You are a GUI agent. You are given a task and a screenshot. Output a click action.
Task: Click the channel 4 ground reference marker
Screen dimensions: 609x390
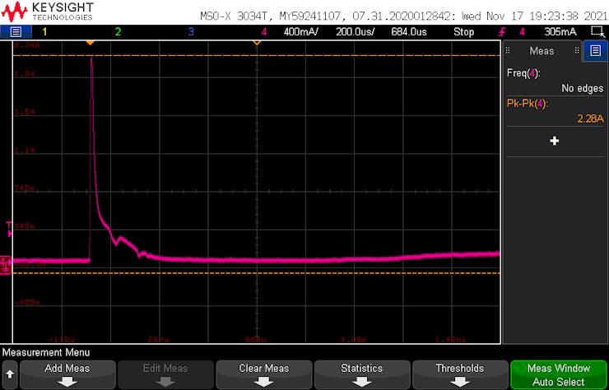coord(5,263)
